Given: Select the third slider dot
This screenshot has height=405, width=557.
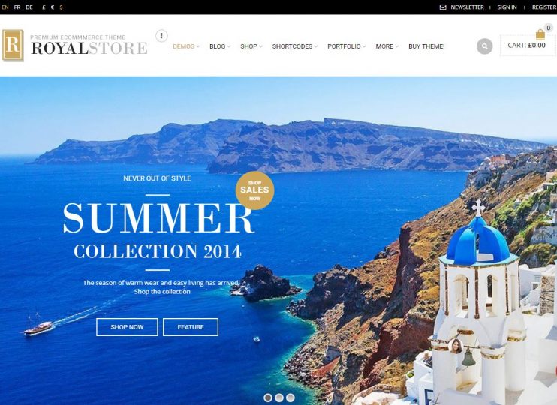Looking at the screenshot, I should [x=291, y=397].
